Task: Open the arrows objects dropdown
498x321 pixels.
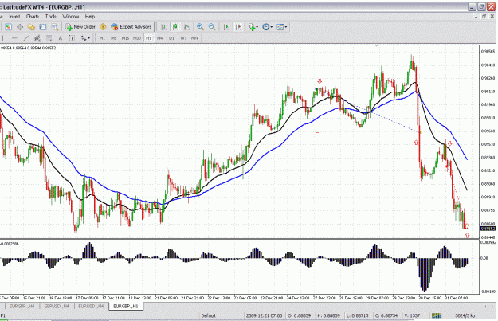Action: coord(85,38)
